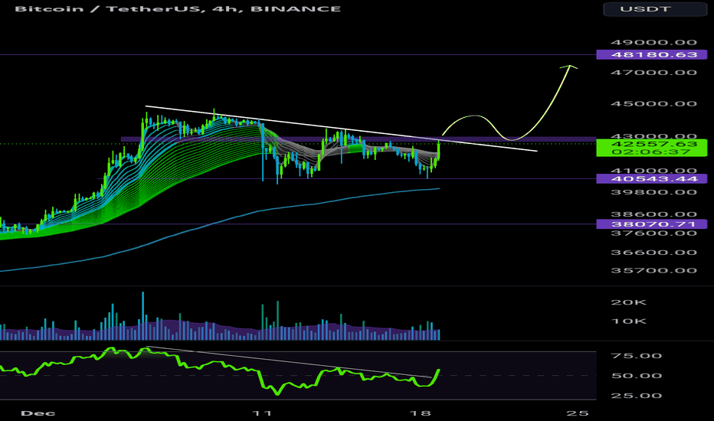Click the 35700.00 price axis label
The width and height of the screenshot is (714, 421).
(x=654, y=270)
